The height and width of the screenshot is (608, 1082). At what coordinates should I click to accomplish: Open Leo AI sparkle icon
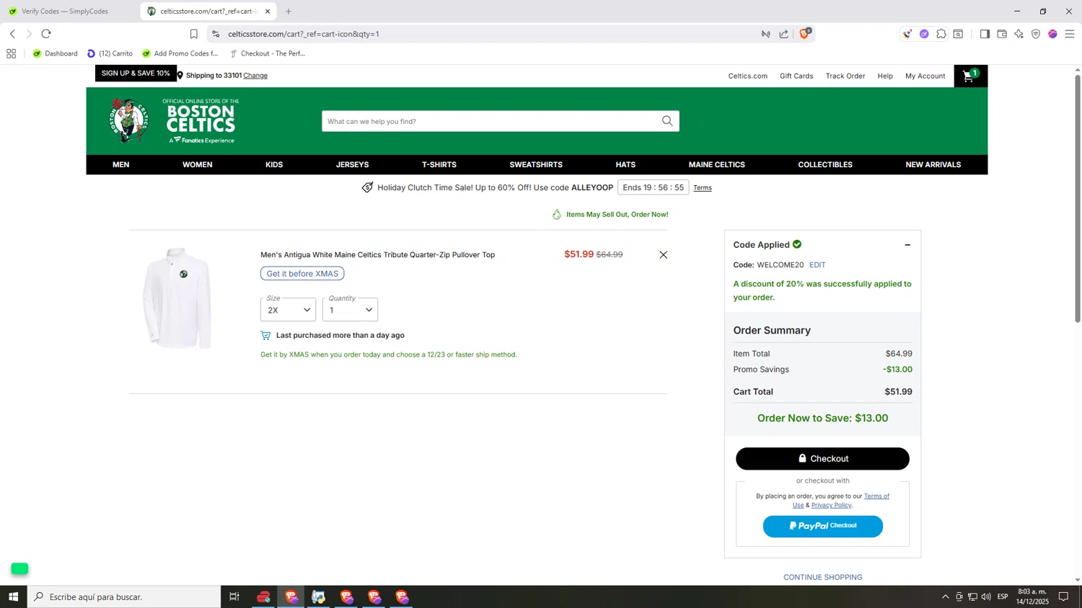click(1019, 34)
